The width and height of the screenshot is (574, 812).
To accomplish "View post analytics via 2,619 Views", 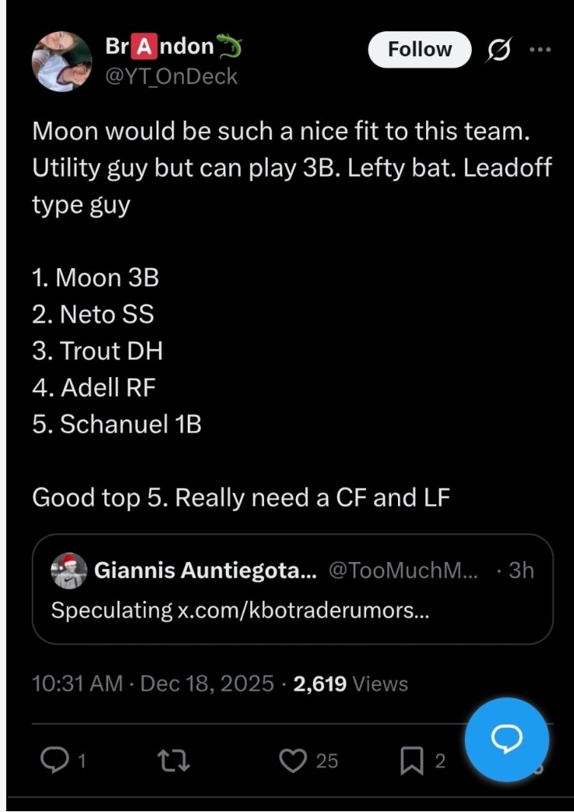I will point(350,684).
